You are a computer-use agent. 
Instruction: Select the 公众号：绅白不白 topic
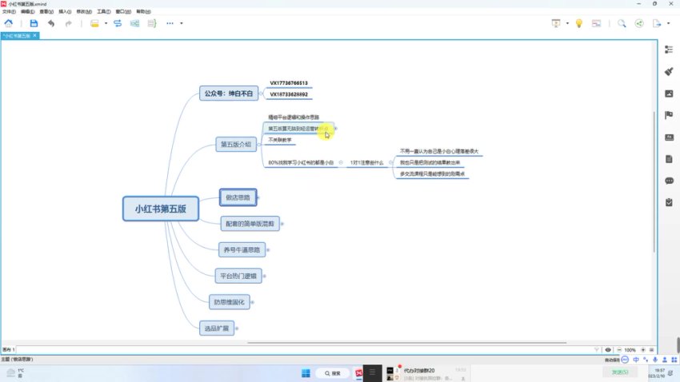229,94
